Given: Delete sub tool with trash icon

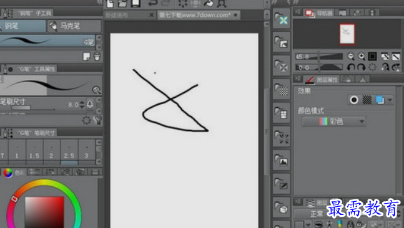Looking at the screenshot, I should (97, 56).
